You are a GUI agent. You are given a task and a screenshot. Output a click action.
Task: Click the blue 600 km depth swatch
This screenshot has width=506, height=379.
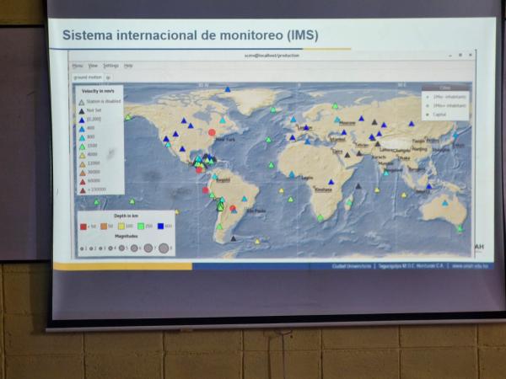coord(159,226)
